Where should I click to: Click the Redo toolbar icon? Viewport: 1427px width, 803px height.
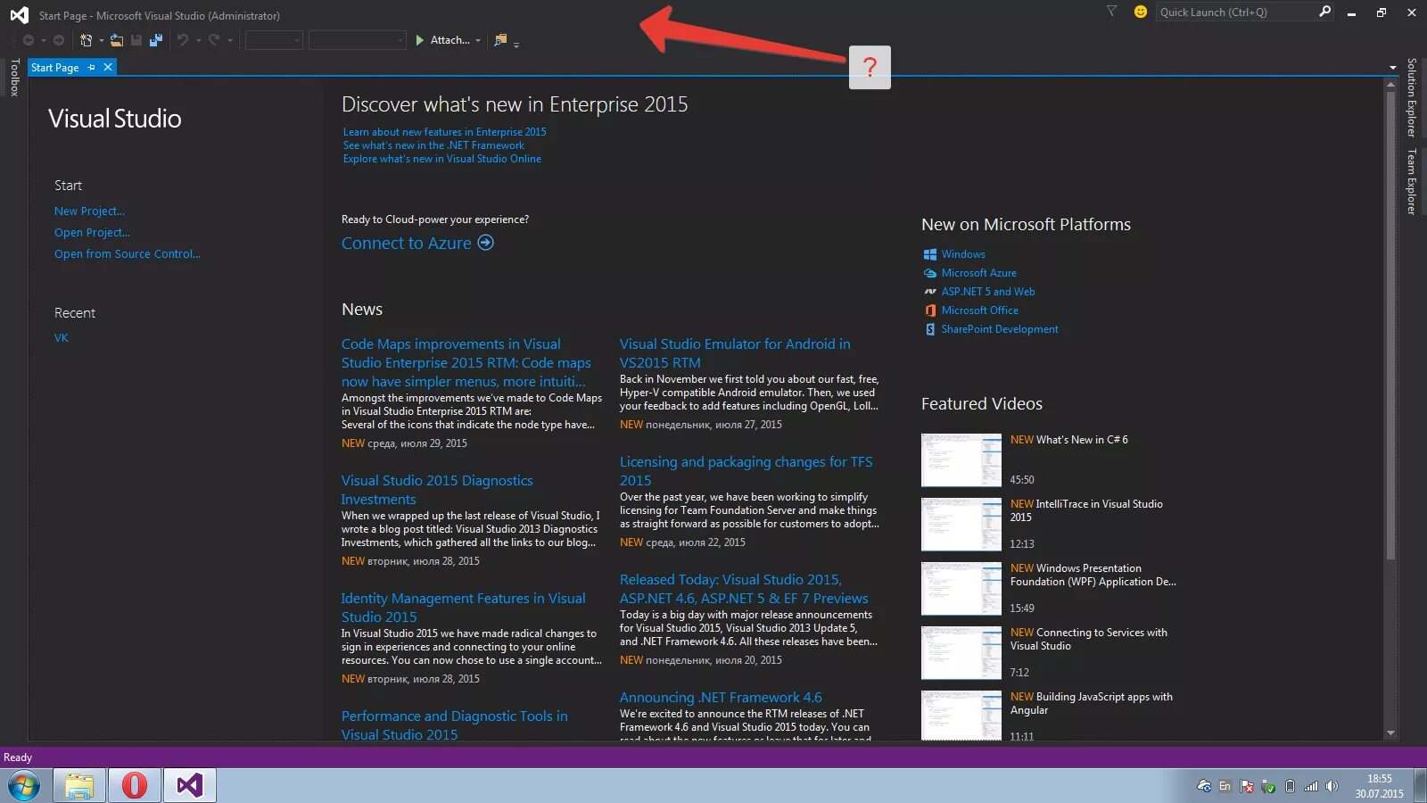pyautogui.click(x=214, y=40)
